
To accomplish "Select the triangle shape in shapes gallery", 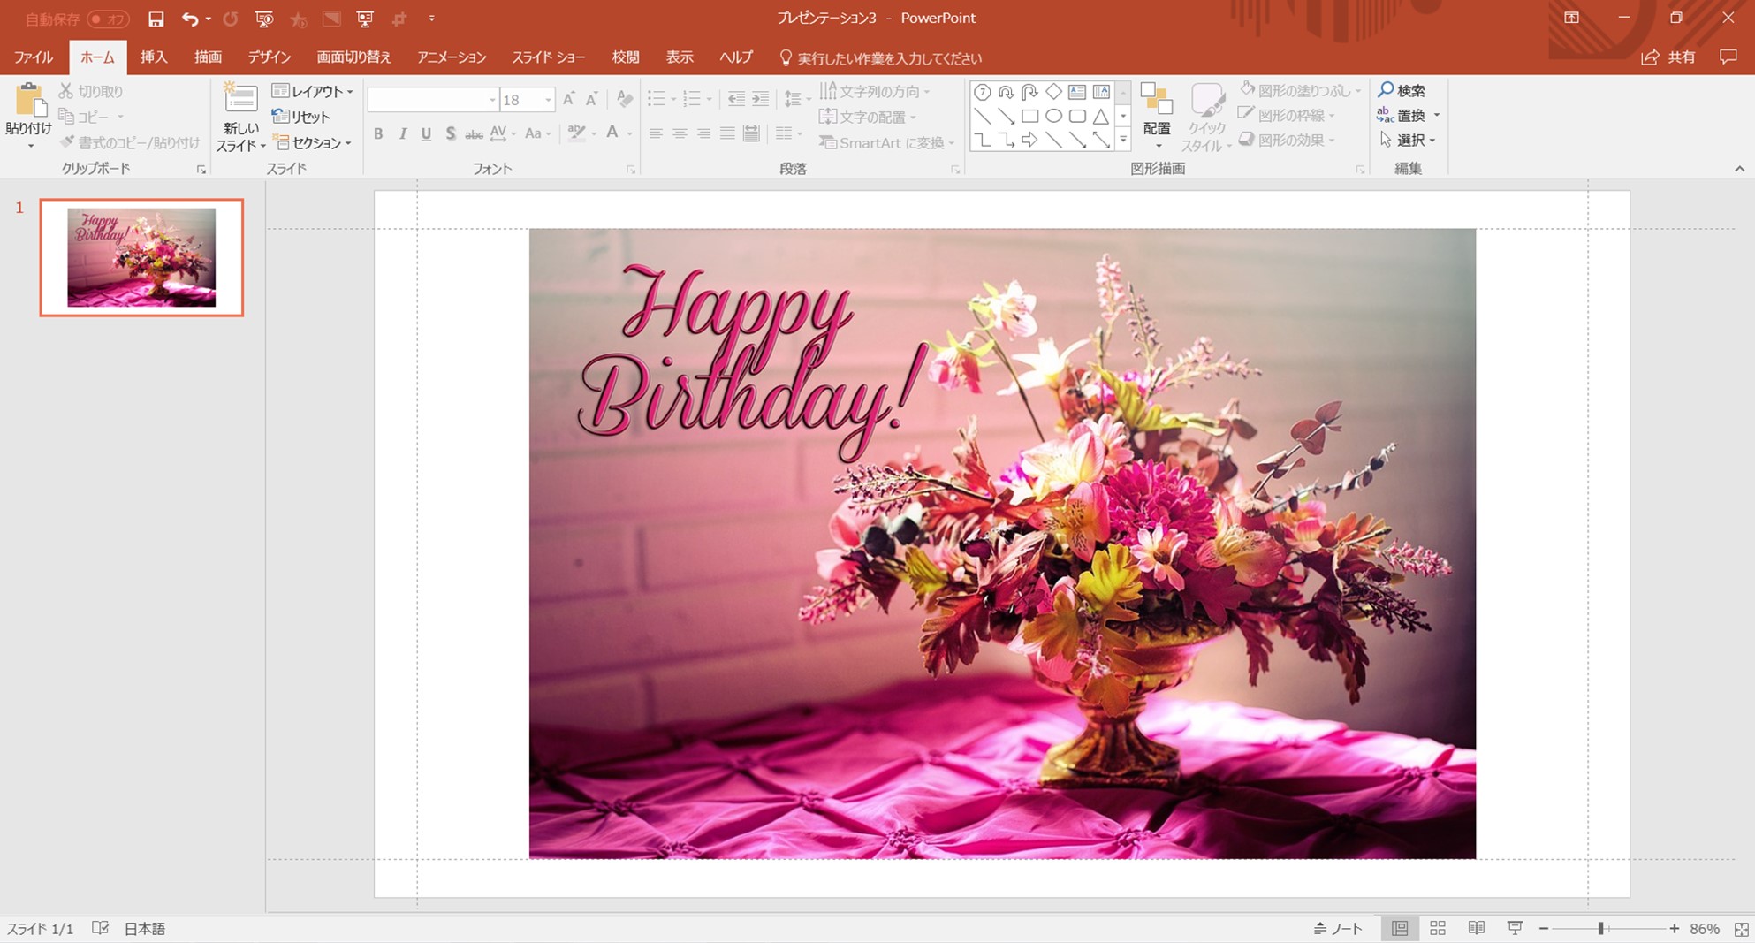I will click(1100, 116).
